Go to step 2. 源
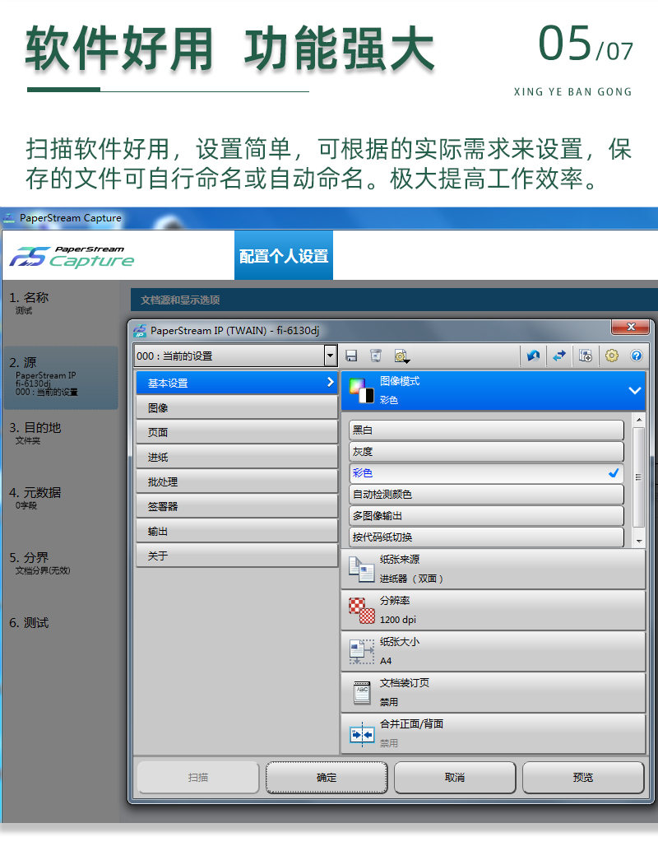Image resolution: width=658 pixels, height=851 pixels. [60, 378]
